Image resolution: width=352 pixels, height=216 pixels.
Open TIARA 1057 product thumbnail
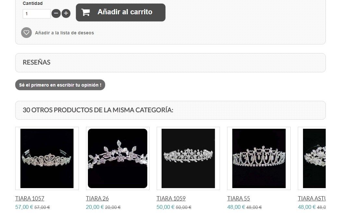pyautogui.click(x=47, y=158)
